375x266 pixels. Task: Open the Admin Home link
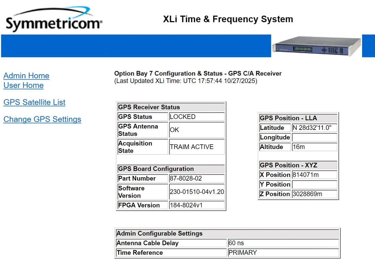point(26,76)
